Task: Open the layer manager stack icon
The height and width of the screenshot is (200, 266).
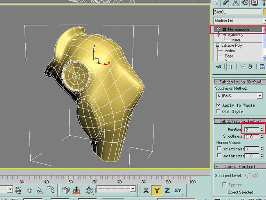Action: (x=19, y=190)
